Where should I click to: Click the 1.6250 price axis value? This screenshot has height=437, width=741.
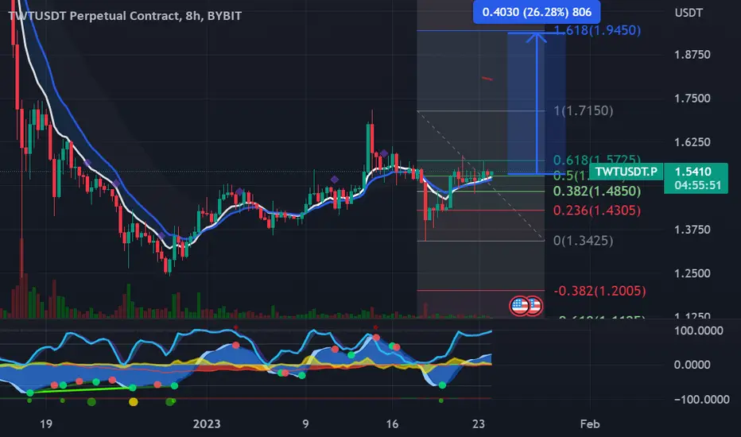pos(692,141)
